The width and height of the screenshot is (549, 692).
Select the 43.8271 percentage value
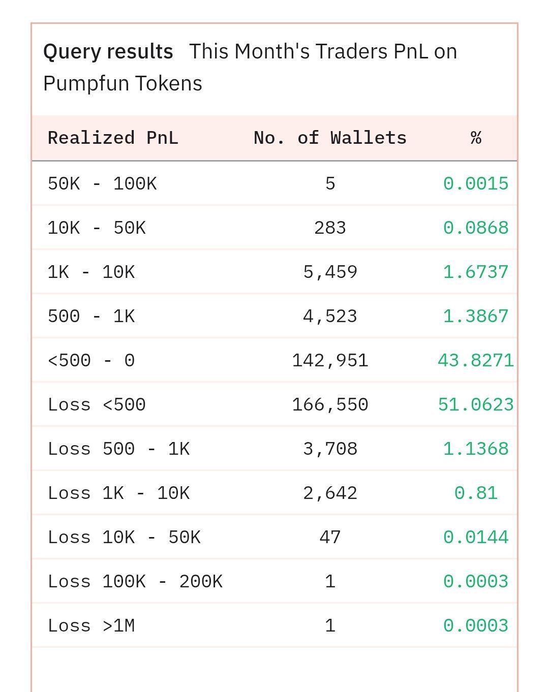(476, 360)
